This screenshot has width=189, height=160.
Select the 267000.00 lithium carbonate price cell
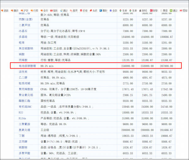[x=166, y=66]
